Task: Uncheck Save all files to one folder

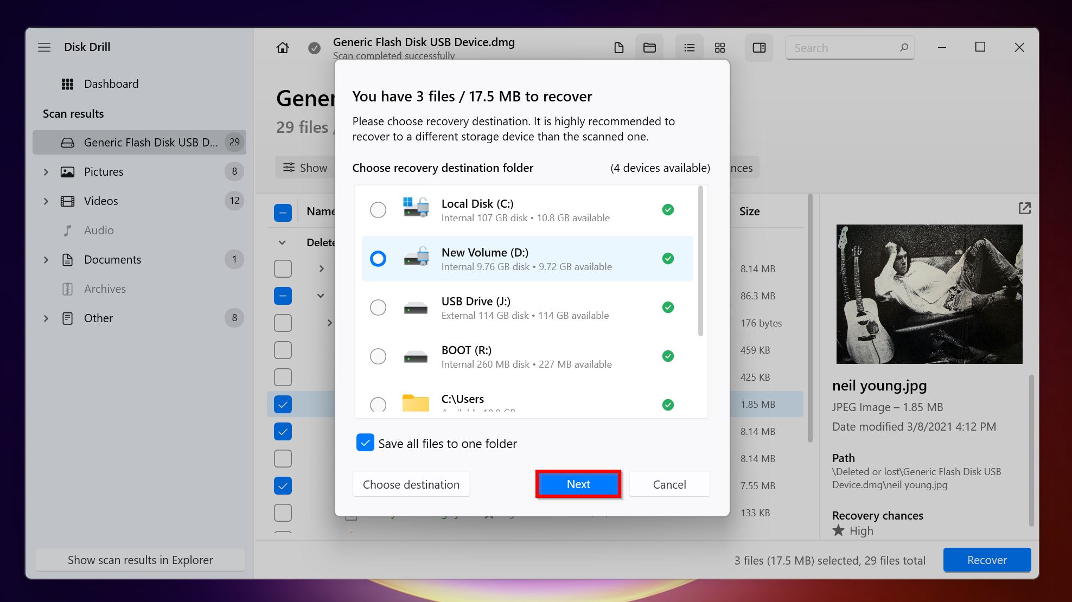Action: [x=365, y=443]
